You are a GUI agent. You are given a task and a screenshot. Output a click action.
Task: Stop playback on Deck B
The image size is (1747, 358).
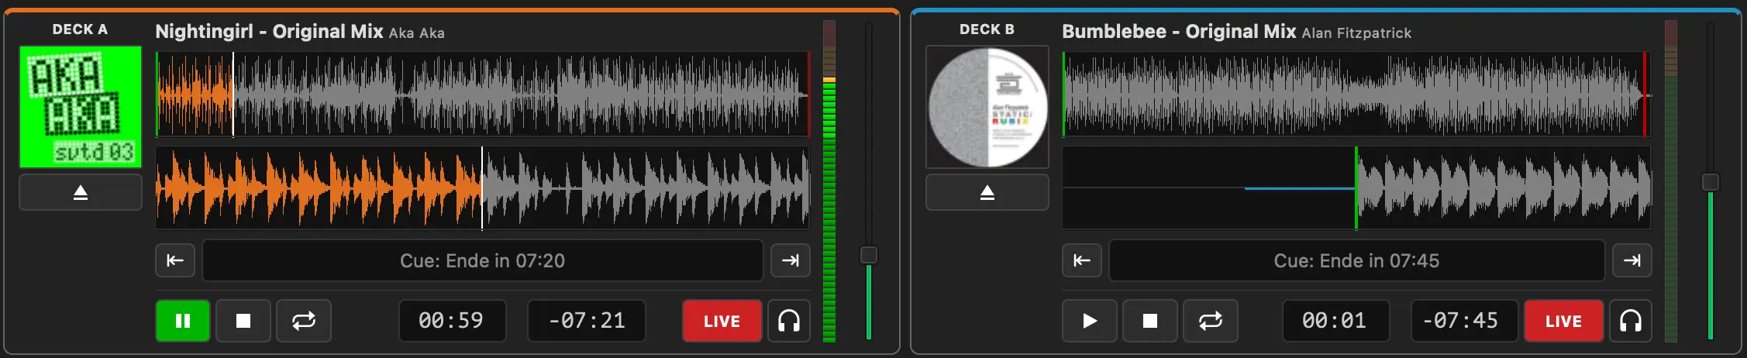tap(1150, 321)
